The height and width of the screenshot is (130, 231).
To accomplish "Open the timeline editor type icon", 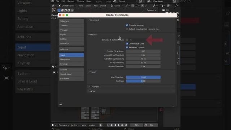I will click(54, 125).
